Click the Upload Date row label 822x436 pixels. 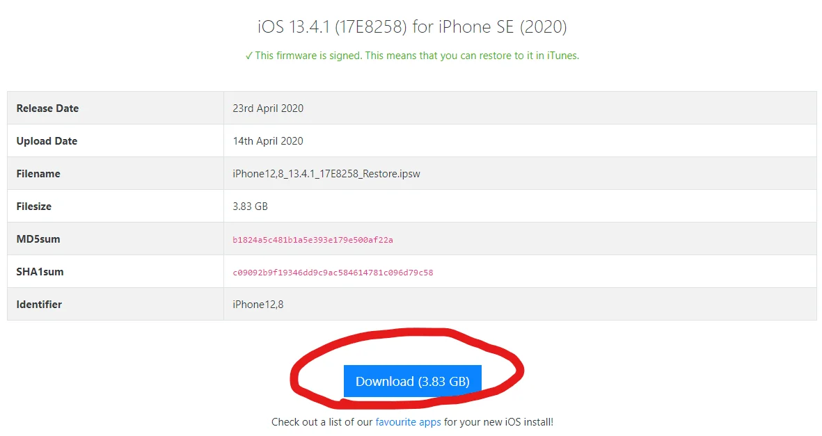point(47,141)
